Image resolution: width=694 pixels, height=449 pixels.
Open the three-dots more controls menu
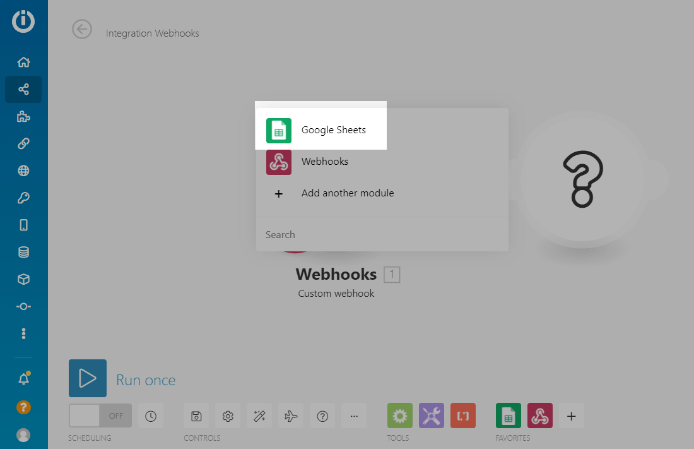[354, 416]
